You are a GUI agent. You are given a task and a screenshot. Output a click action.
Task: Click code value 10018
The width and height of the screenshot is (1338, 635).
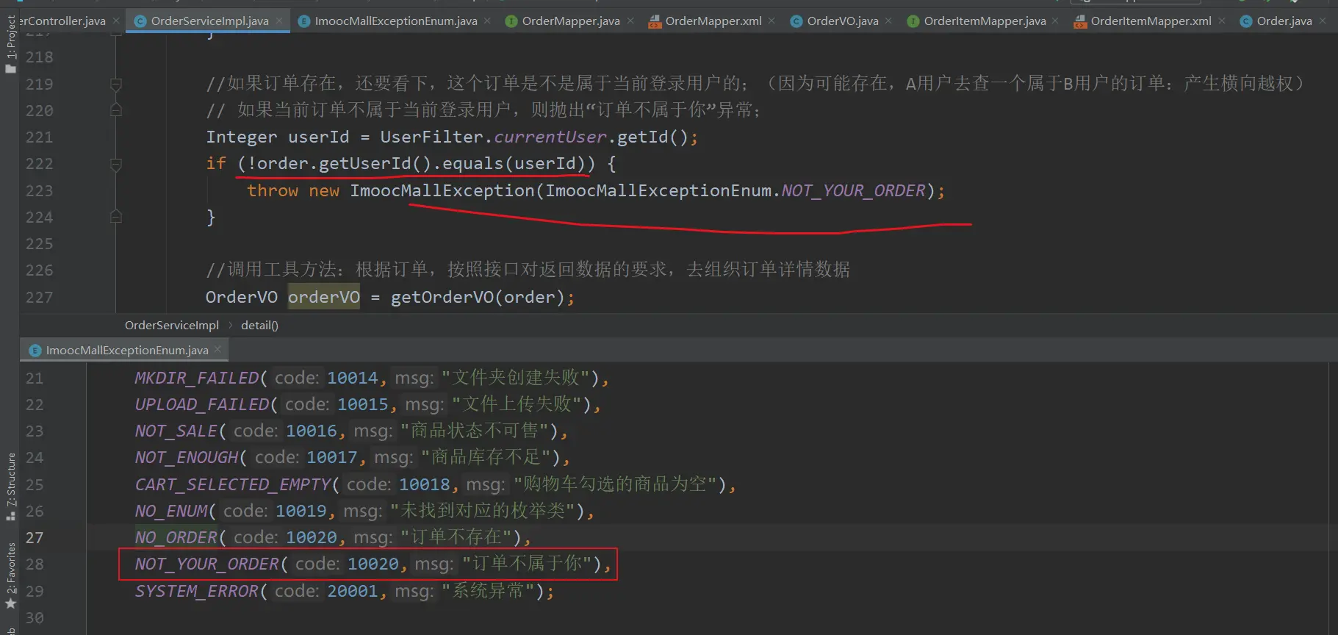pyautogui.click(x=425, y=484)
